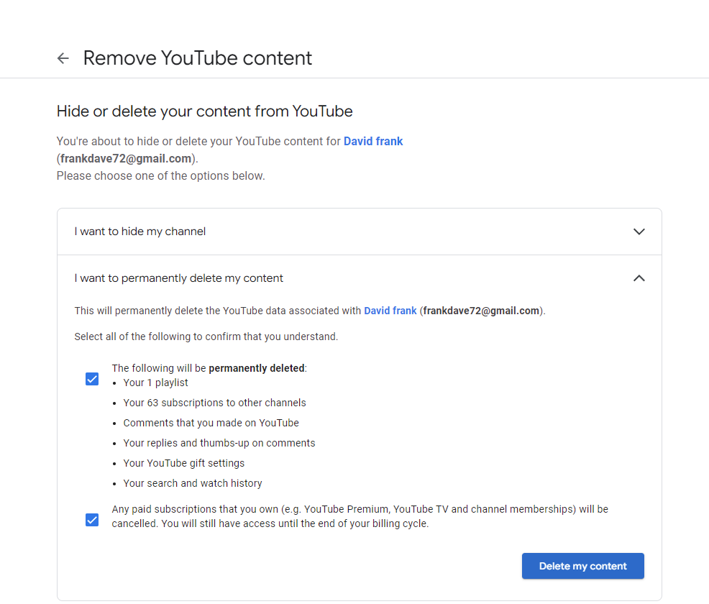Viewport: 709px width, 604px height.
Task: Click "Your replies and thumbs-up on comments" text
Action: [219, 443]
